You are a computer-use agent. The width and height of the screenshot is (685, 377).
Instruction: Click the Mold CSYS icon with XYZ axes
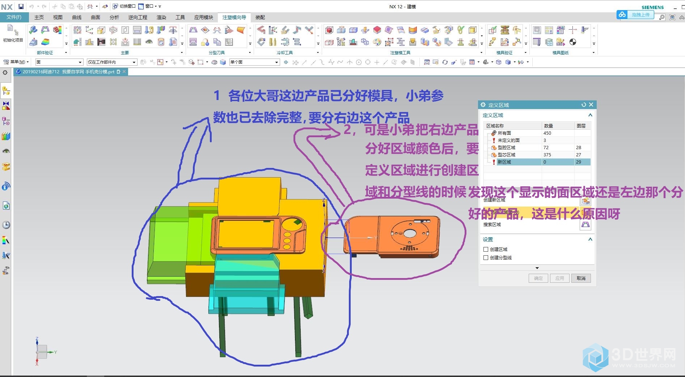(x=89, y=30)
